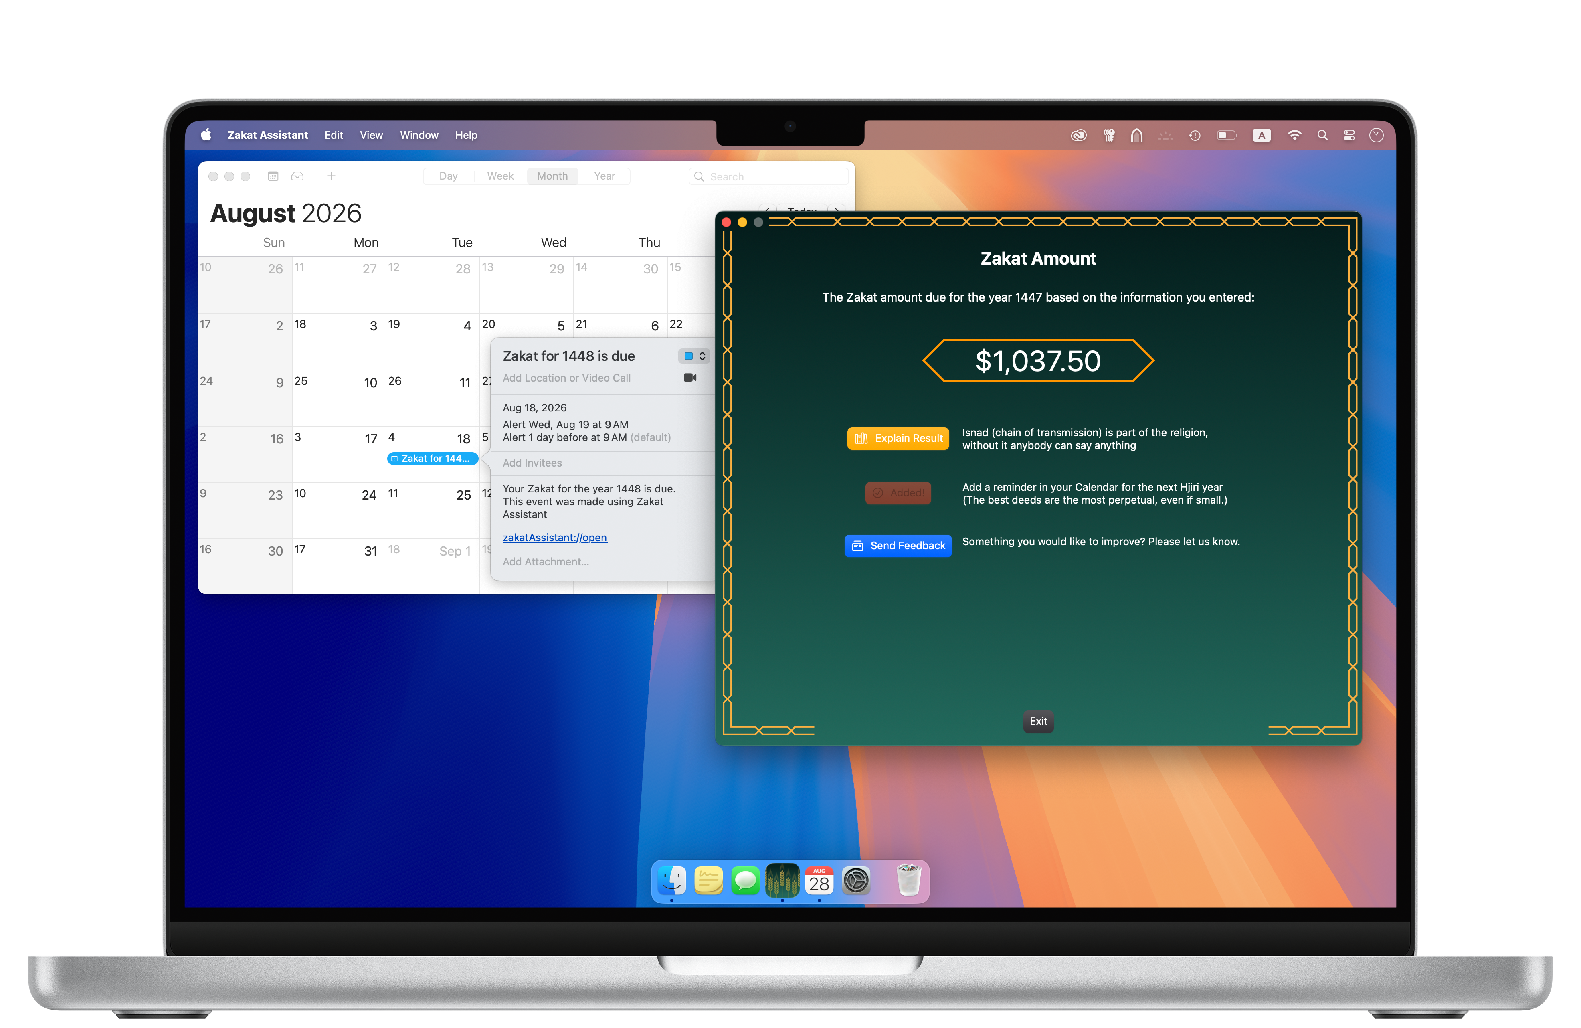
Task: Add new event with plus icon
Action: tap(331, 176)
